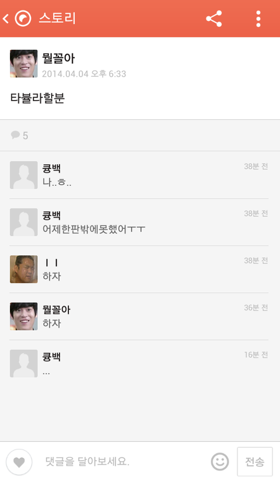The height and width of the screenshot is (481, 280).
Task: Open 큥백 avatar on second comment
Action: click(x=23, y=222)
